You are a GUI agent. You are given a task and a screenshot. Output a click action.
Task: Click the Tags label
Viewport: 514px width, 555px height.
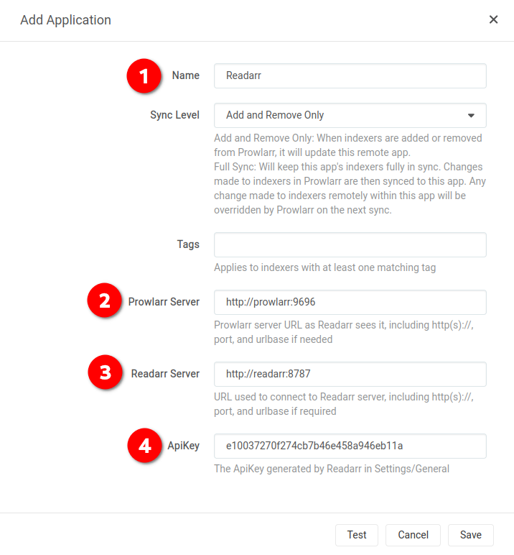(188, 244)
